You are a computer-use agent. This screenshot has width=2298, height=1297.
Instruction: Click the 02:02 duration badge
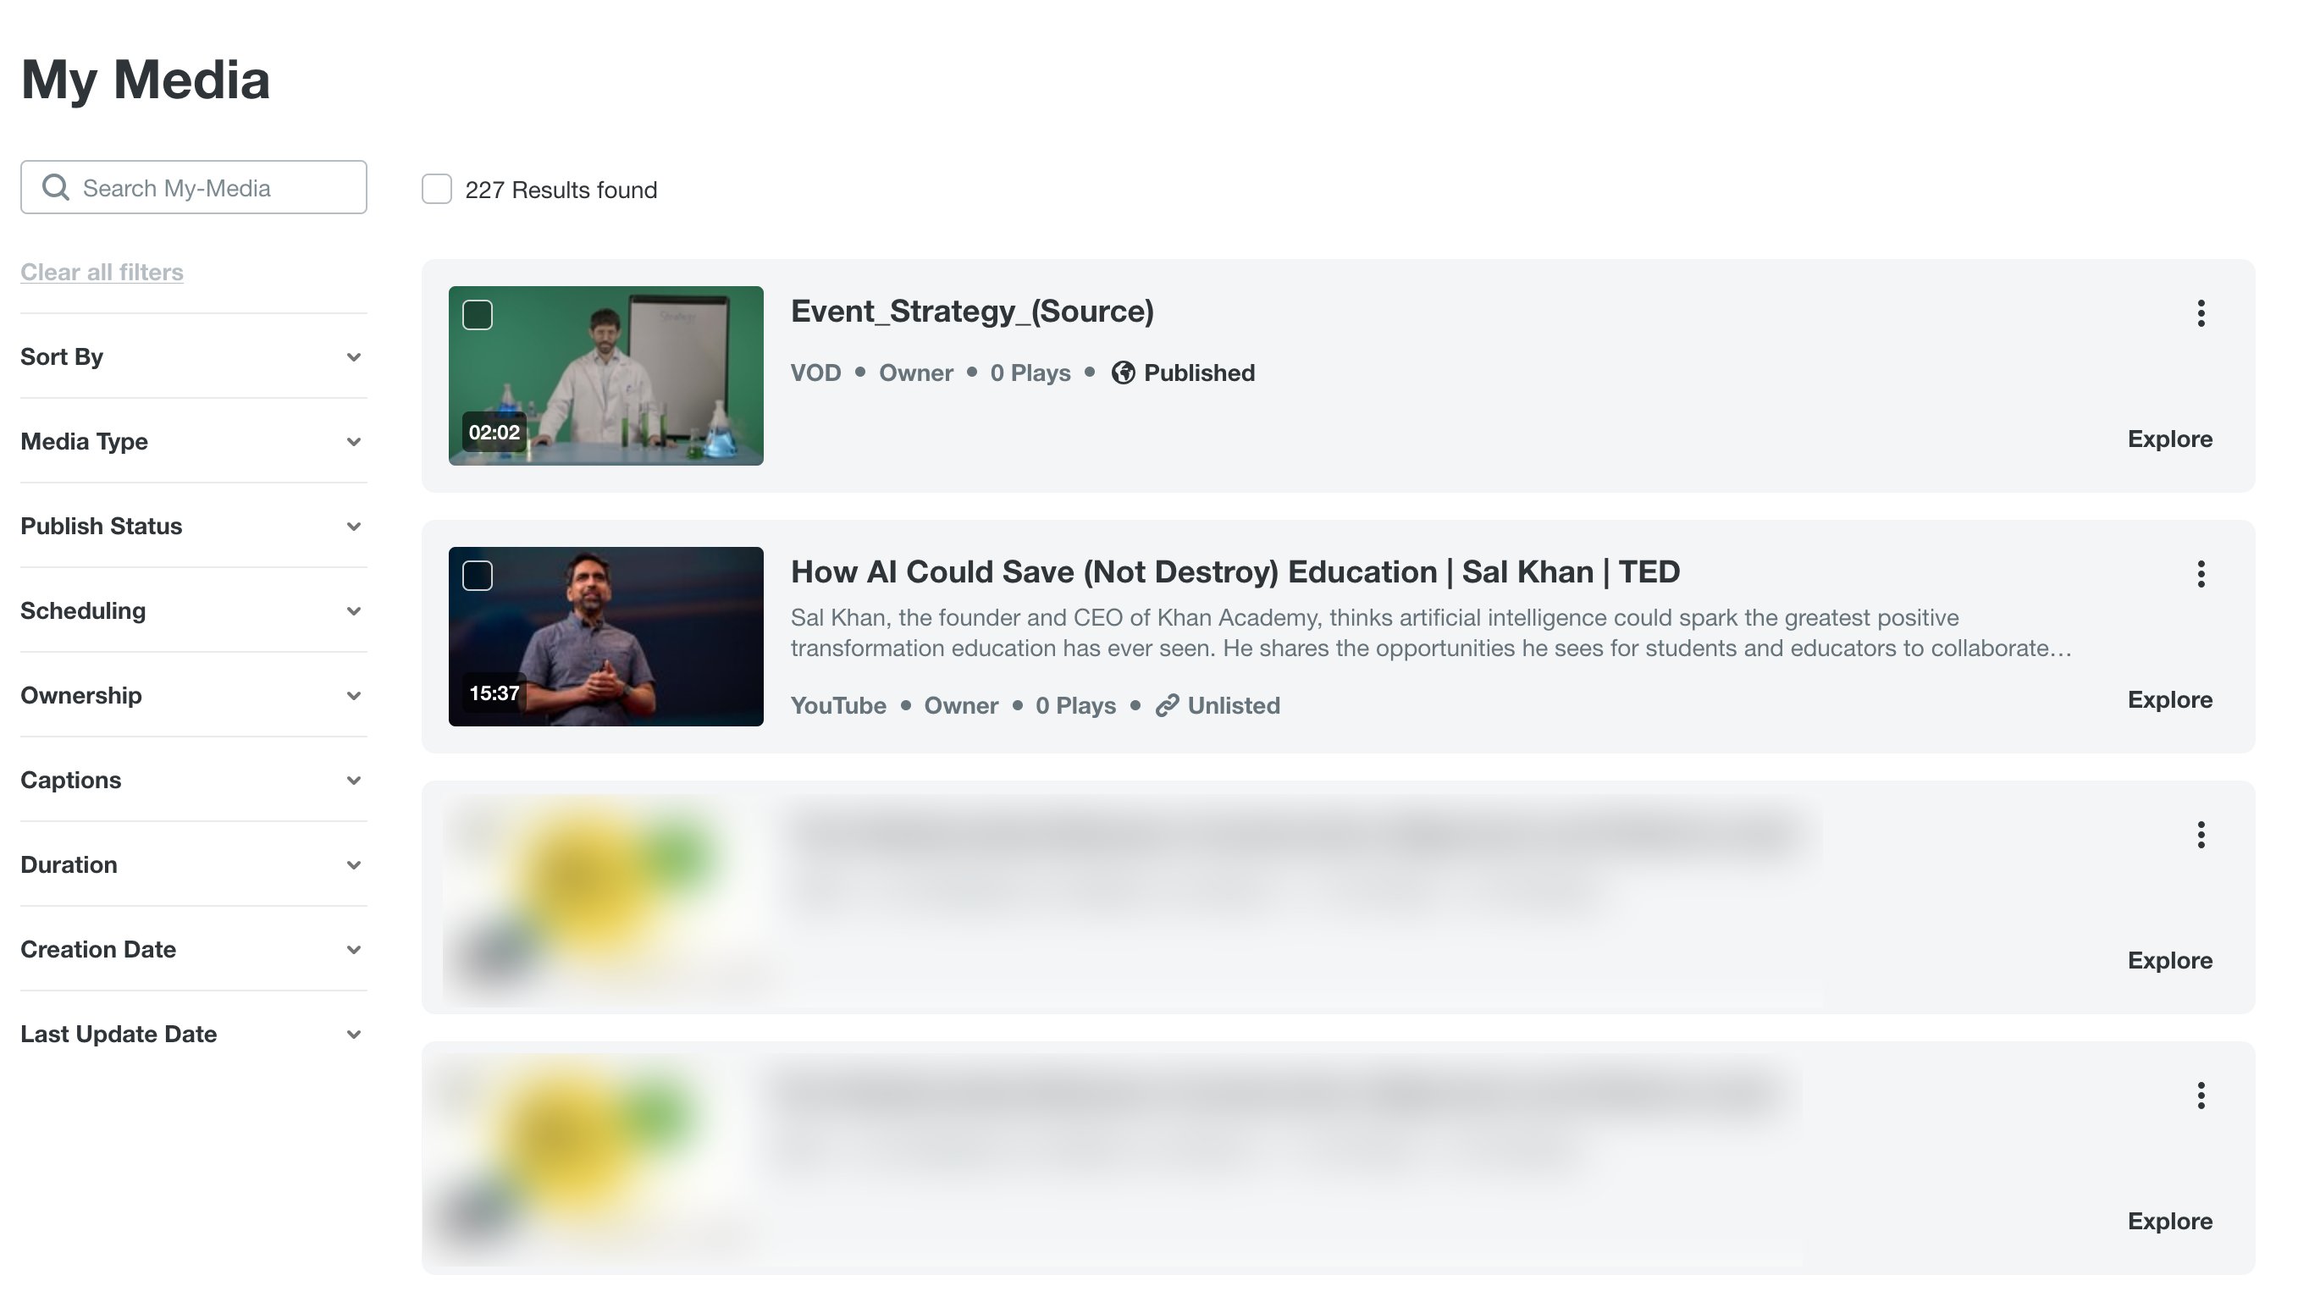coord(494,433)
